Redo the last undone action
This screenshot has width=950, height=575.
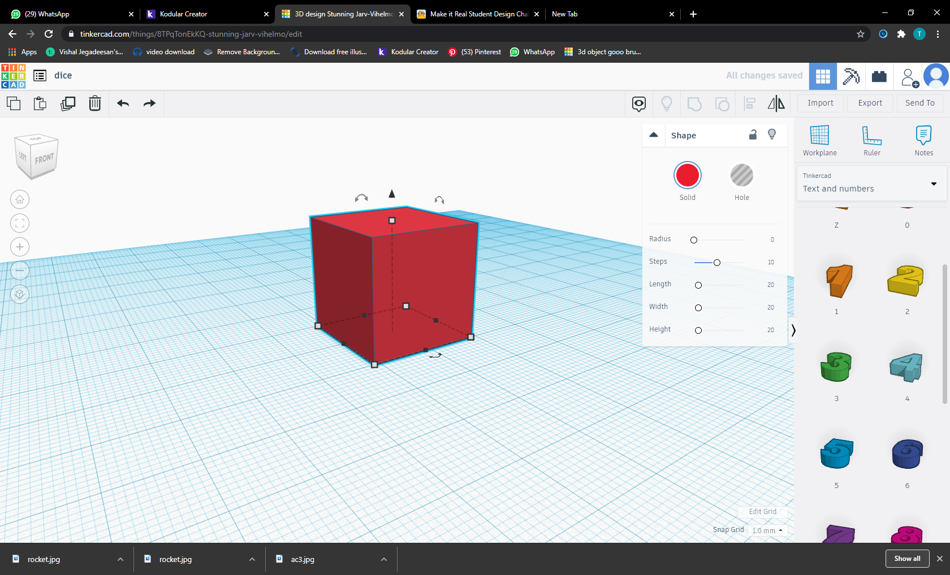pyautogui.click(x=149, y=103)
